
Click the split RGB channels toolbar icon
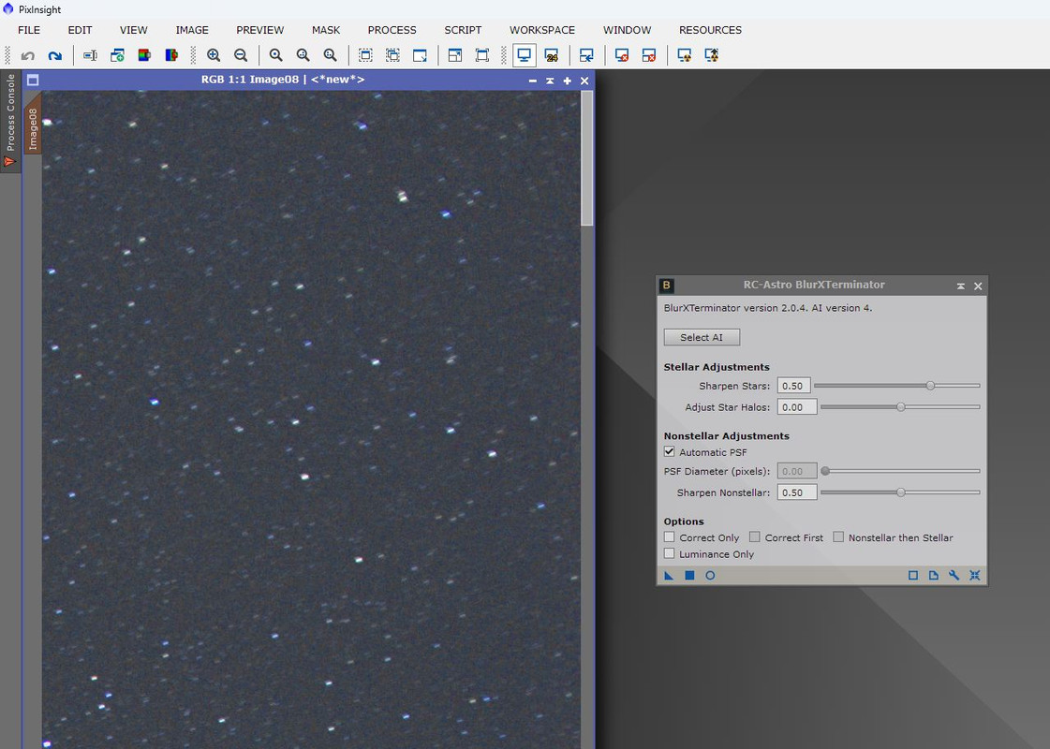tap(144, 55)
